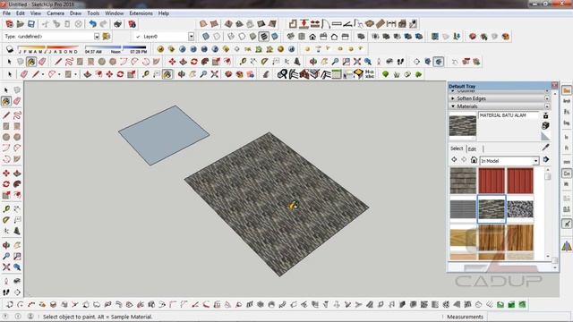Click the Open folder icon in top toolbar
Image resolution: width=573 pixels, height=322 pixels.
[x=20, y=24]
